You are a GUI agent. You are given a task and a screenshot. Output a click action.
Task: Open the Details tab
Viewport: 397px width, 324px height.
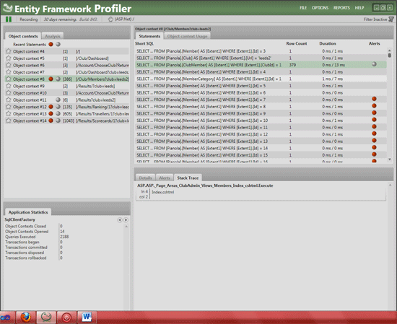145,178
